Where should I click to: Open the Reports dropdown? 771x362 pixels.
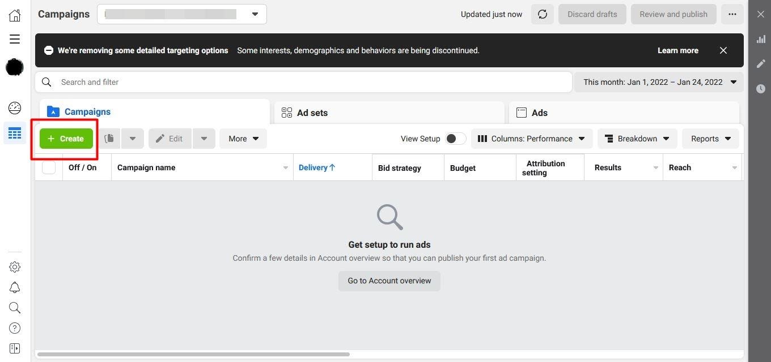[x=711, y=139]
